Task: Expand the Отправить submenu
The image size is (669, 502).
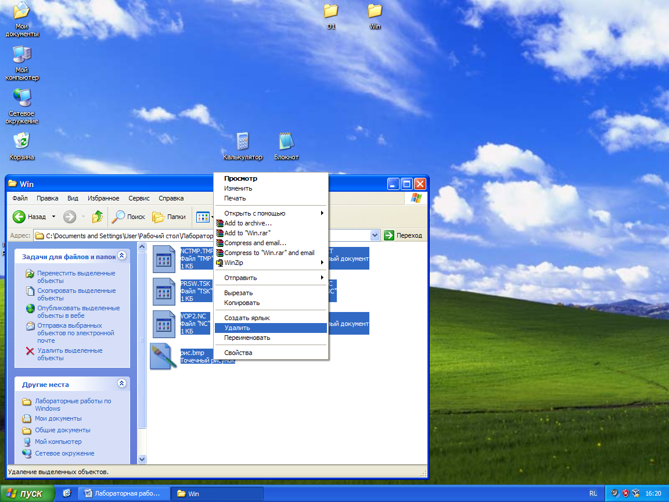Action: click(x=271, y=278)
